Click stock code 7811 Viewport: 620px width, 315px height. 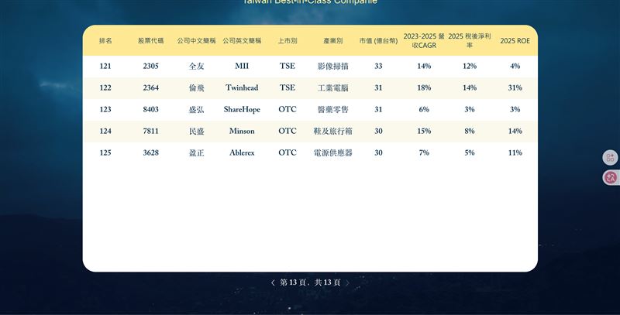tap(150, 131)
